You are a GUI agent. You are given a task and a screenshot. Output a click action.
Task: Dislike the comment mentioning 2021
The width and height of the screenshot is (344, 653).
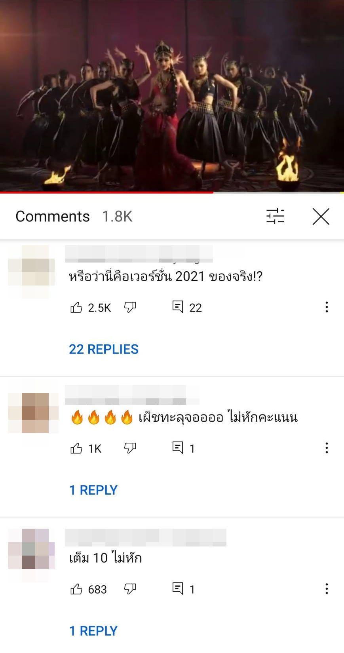click(130, 307)
